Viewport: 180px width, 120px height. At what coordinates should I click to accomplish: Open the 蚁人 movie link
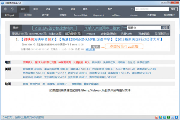87,62
